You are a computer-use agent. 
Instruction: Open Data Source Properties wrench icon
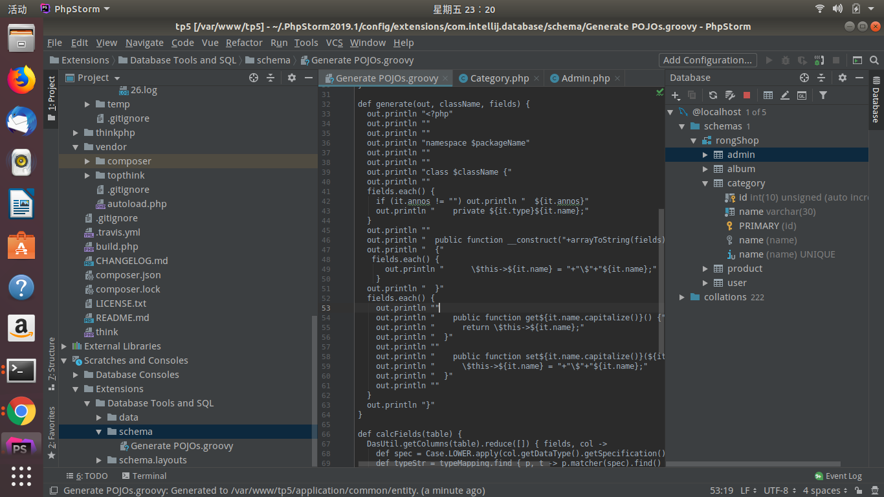click(730, 95)
